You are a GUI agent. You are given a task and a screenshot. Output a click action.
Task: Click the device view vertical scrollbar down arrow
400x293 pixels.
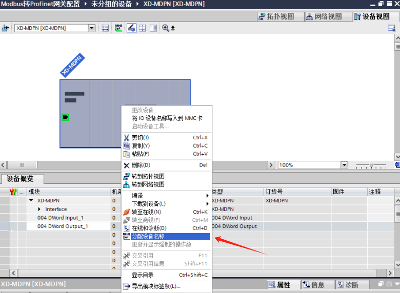397,156
